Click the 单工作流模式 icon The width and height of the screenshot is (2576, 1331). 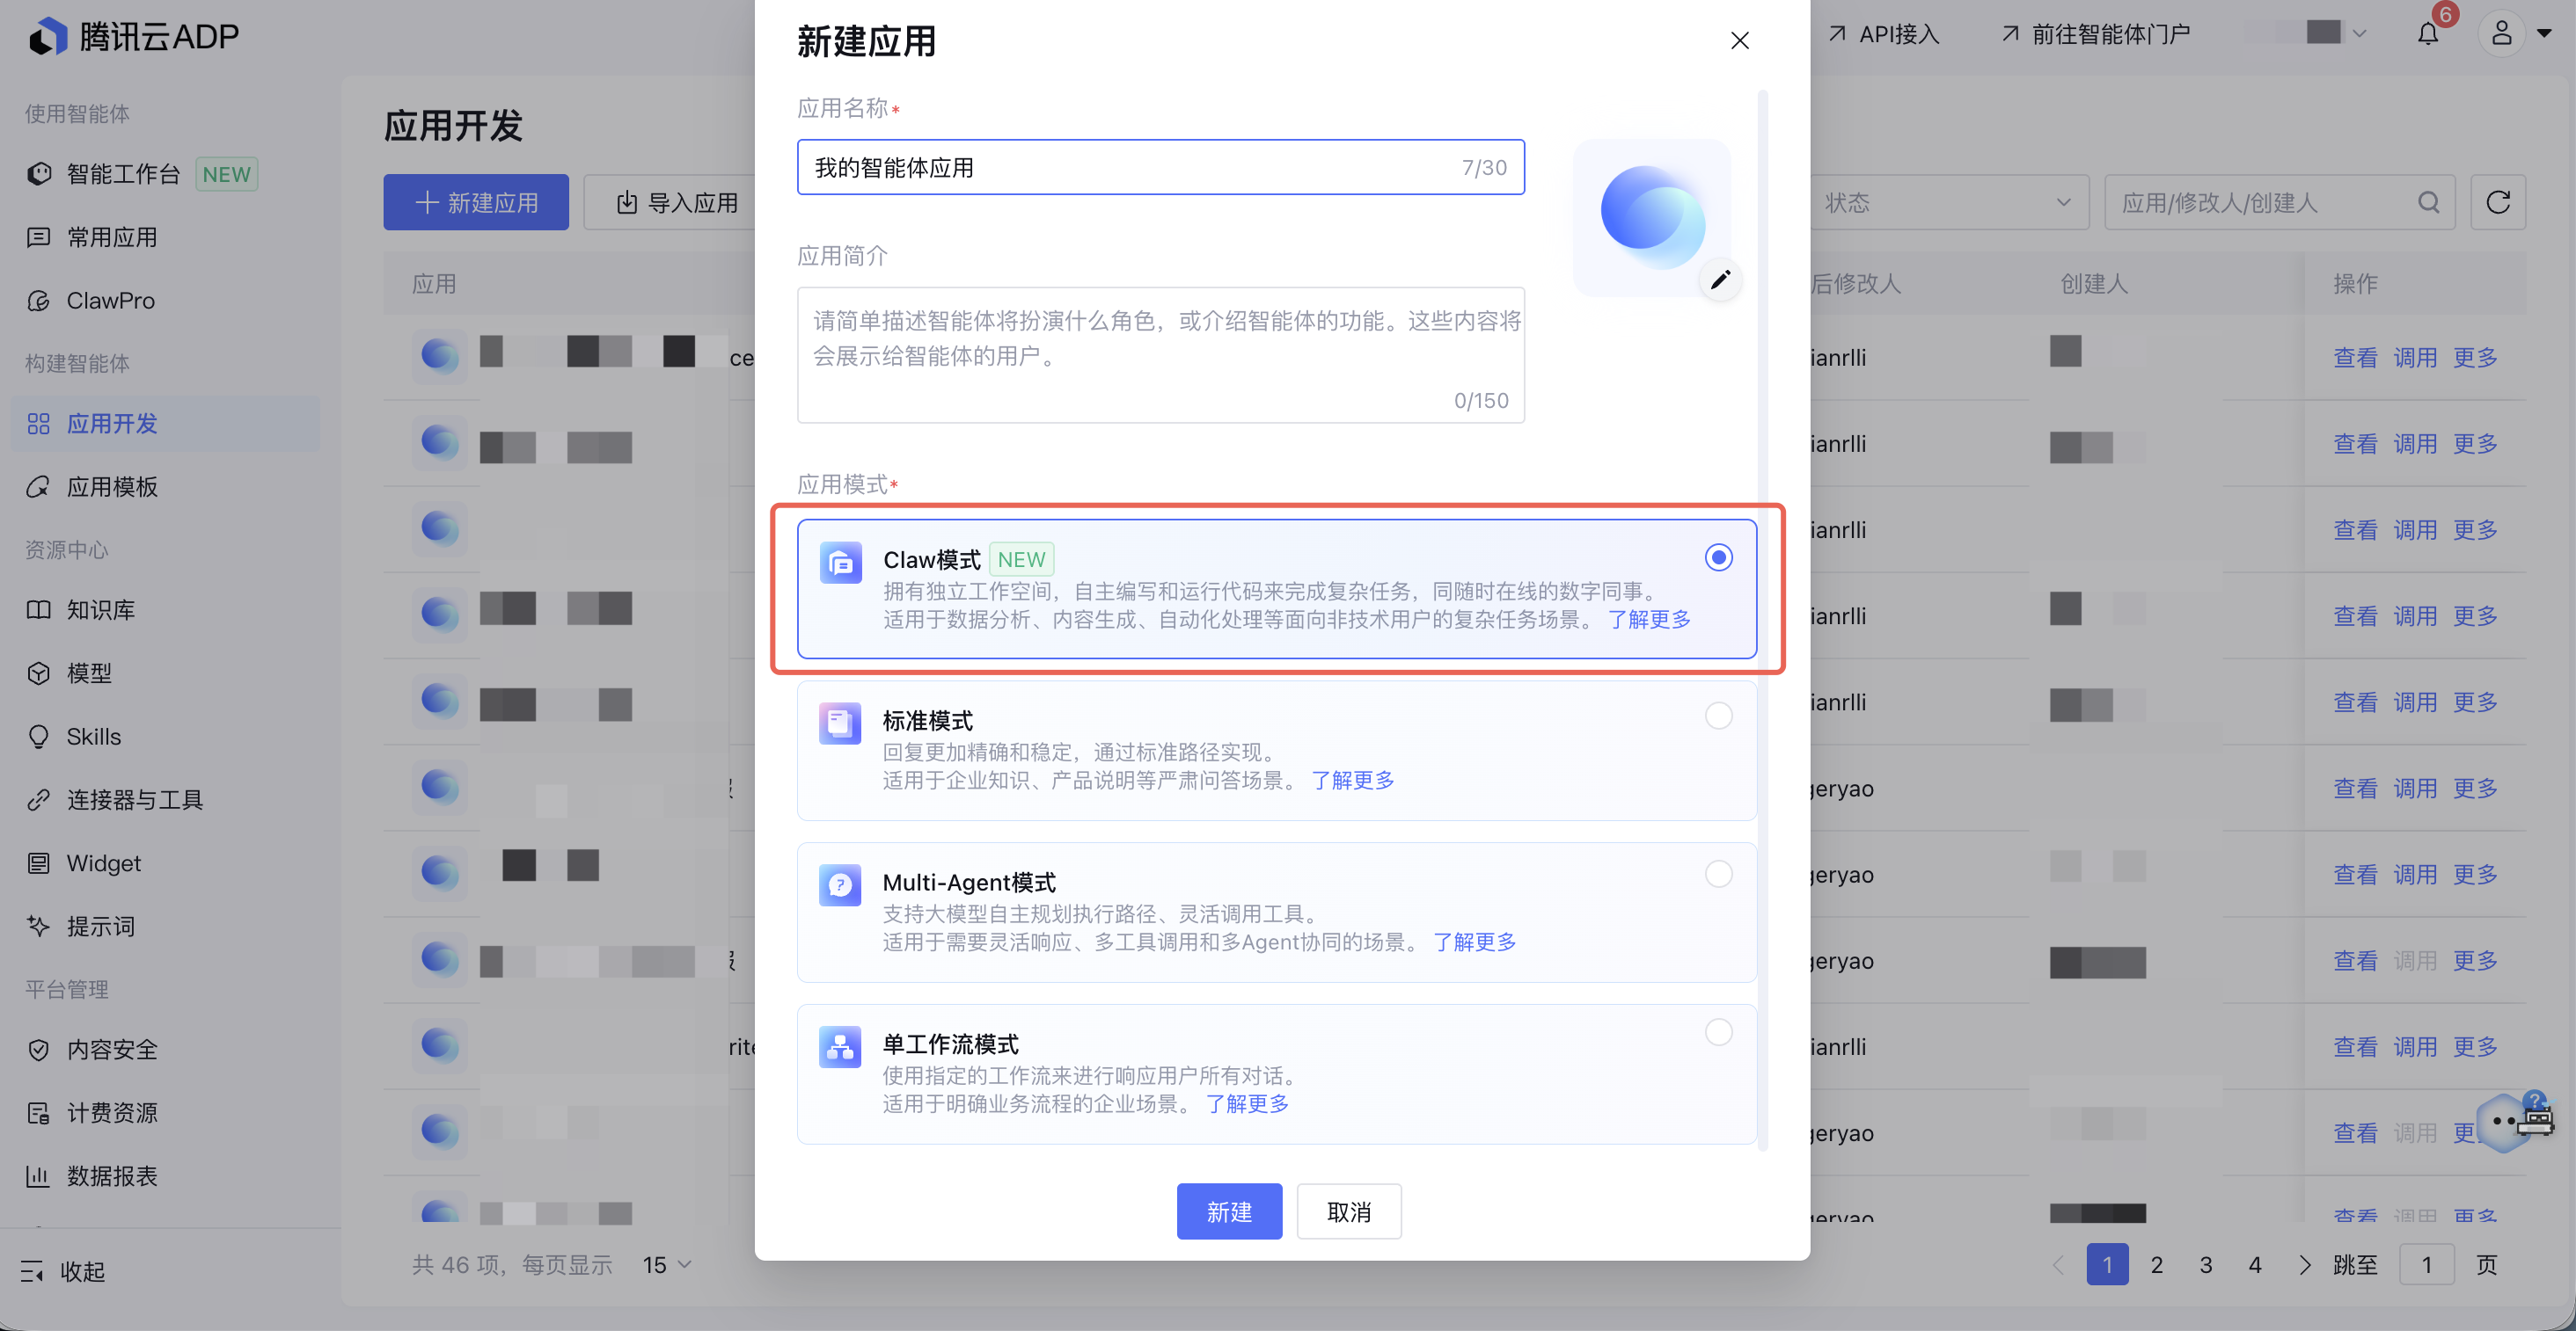840,1047
